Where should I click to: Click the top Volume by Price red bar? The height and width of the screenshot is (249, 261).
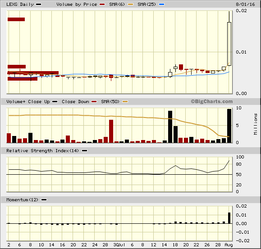pos(16,19)
